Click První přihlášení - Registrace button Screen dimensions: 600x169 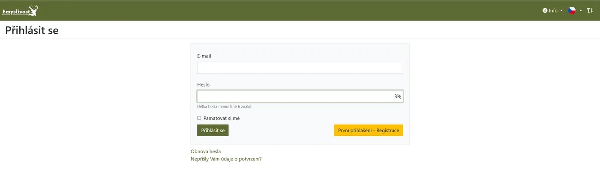coord(368,130)
